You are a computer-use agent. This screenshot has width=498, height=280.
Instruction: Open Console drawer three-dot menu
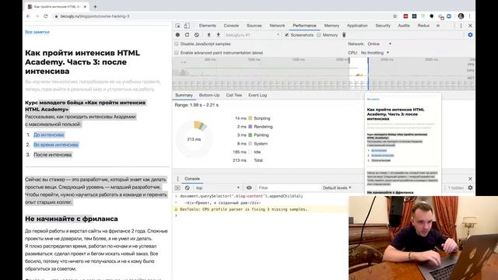[178, 179]
